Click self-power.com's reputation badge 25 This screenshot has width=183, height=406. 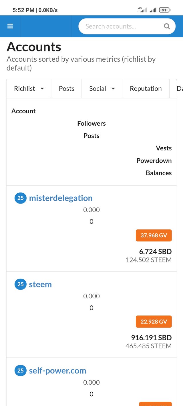click(x=20, y=370)
